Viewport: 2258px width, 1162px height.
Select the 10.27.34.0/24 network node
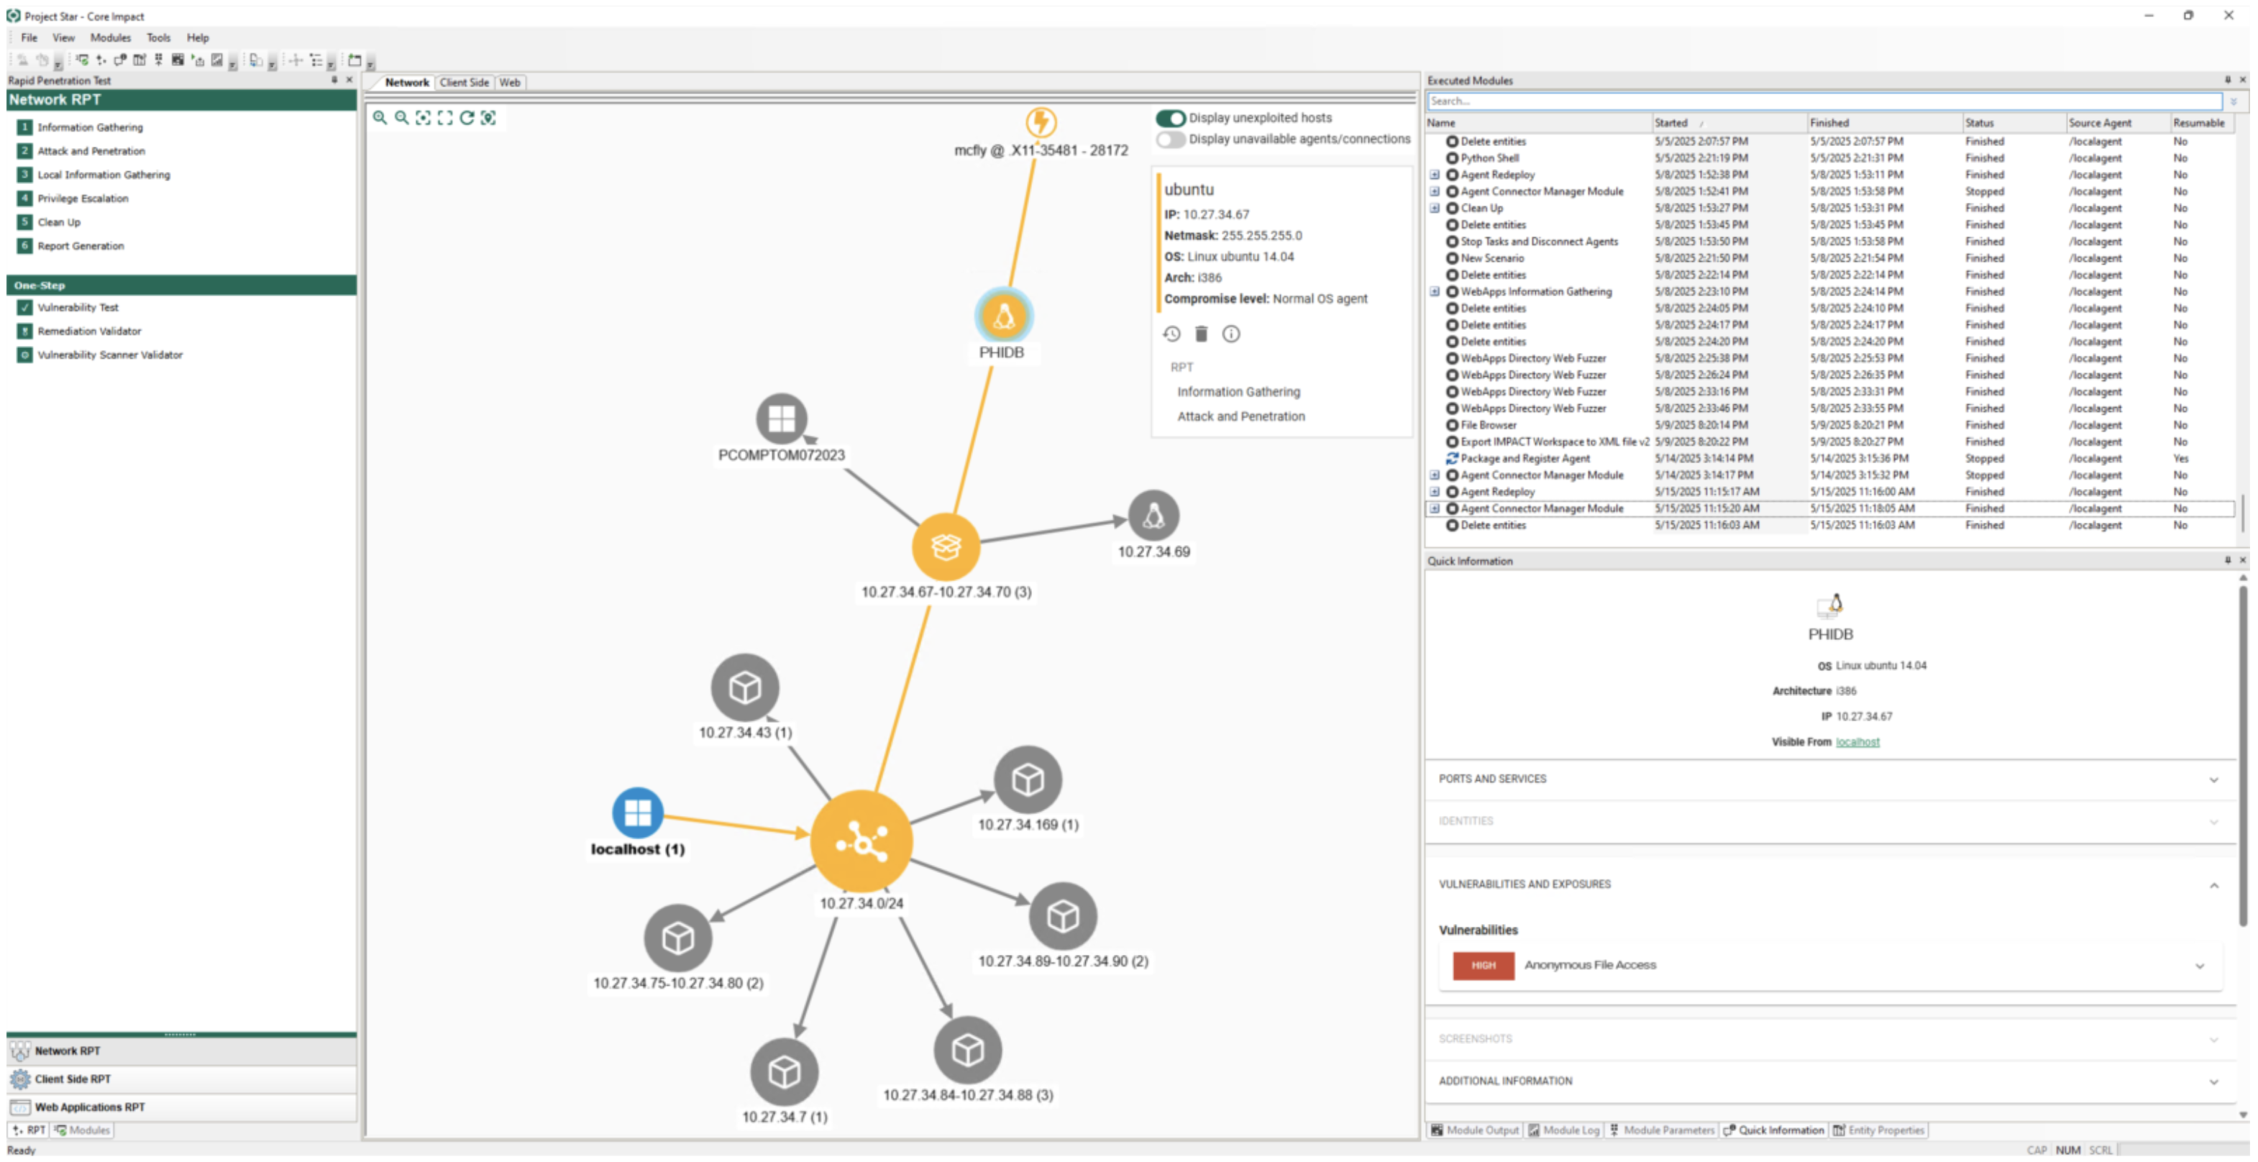(861, 842)
